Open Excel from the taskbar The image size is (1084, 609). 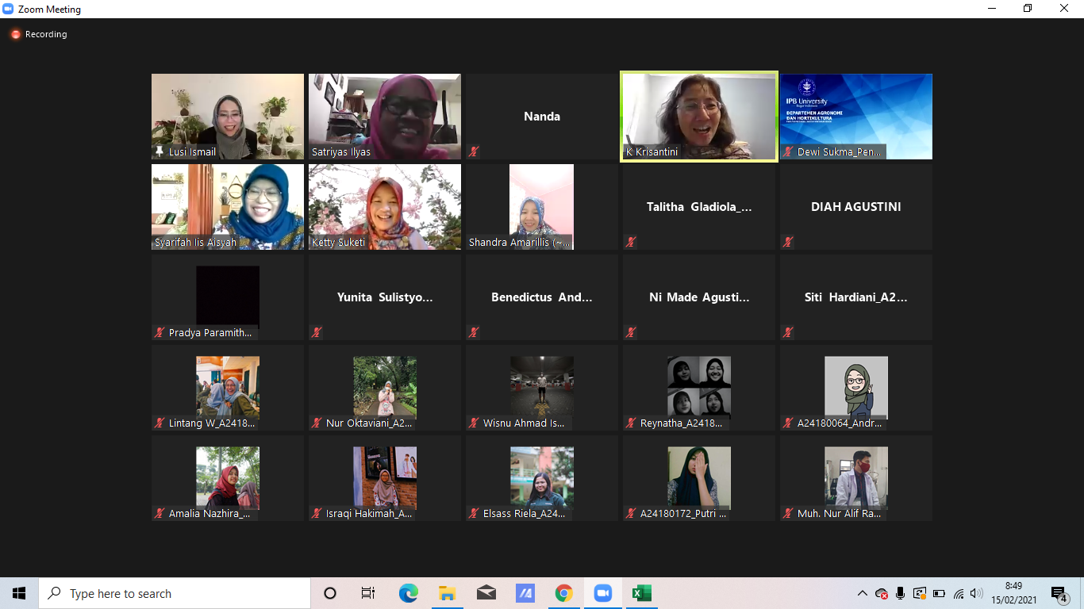click(x=641, y=593)
